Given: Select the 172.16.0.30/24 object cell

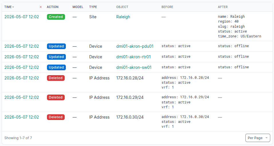Looking at the screenshot, I should pos(130,117).
